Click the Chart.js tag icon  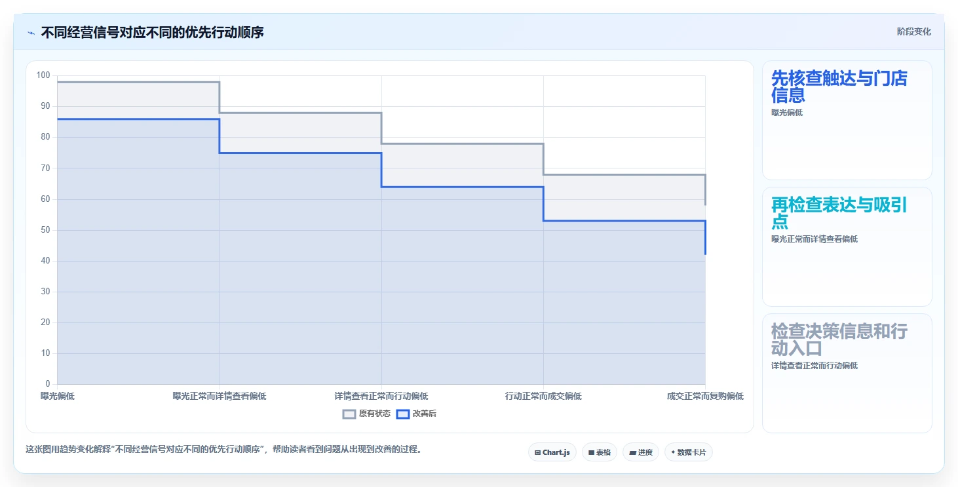pos(538,452)
